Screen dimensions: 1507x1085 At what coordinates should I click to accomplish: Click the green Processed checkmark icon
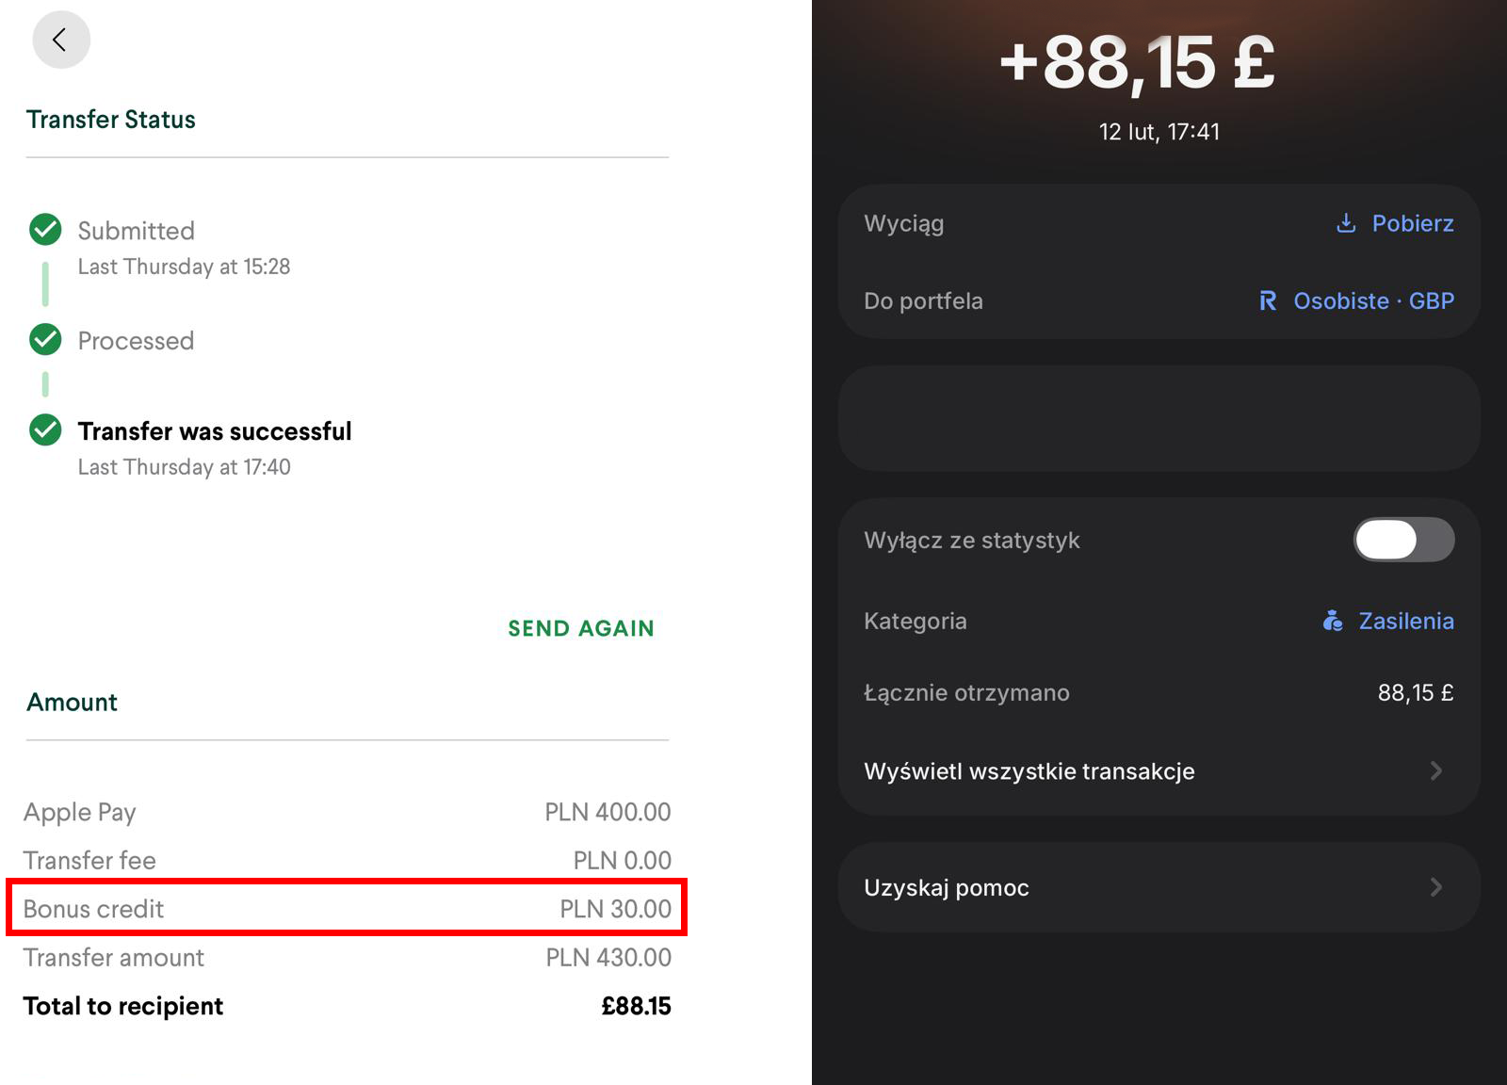[45, 339]
